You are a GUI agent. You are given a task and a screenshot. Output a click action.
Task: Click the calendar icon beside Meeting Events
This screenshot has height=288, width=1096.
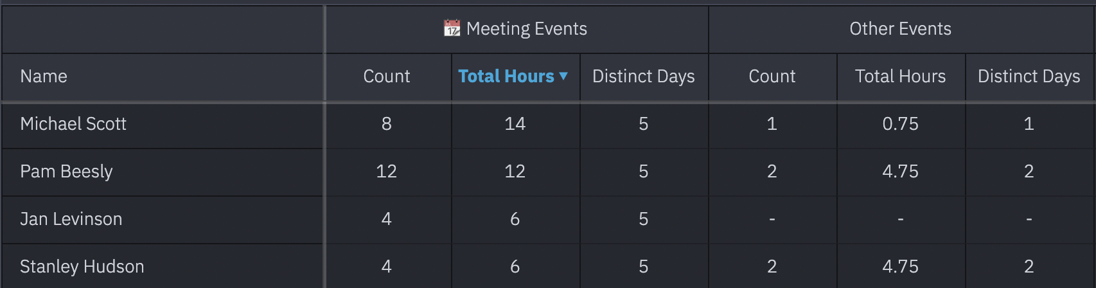[x=452, y=28]
